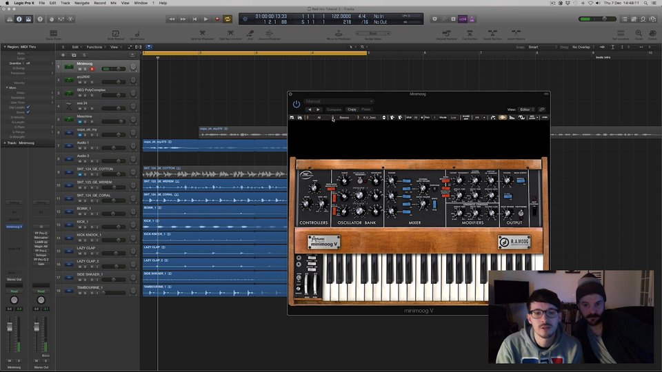Toggle Minimoog plugin power button
Image resolution: width=662 pixels, height=372 pixels.
pos(297,104)
